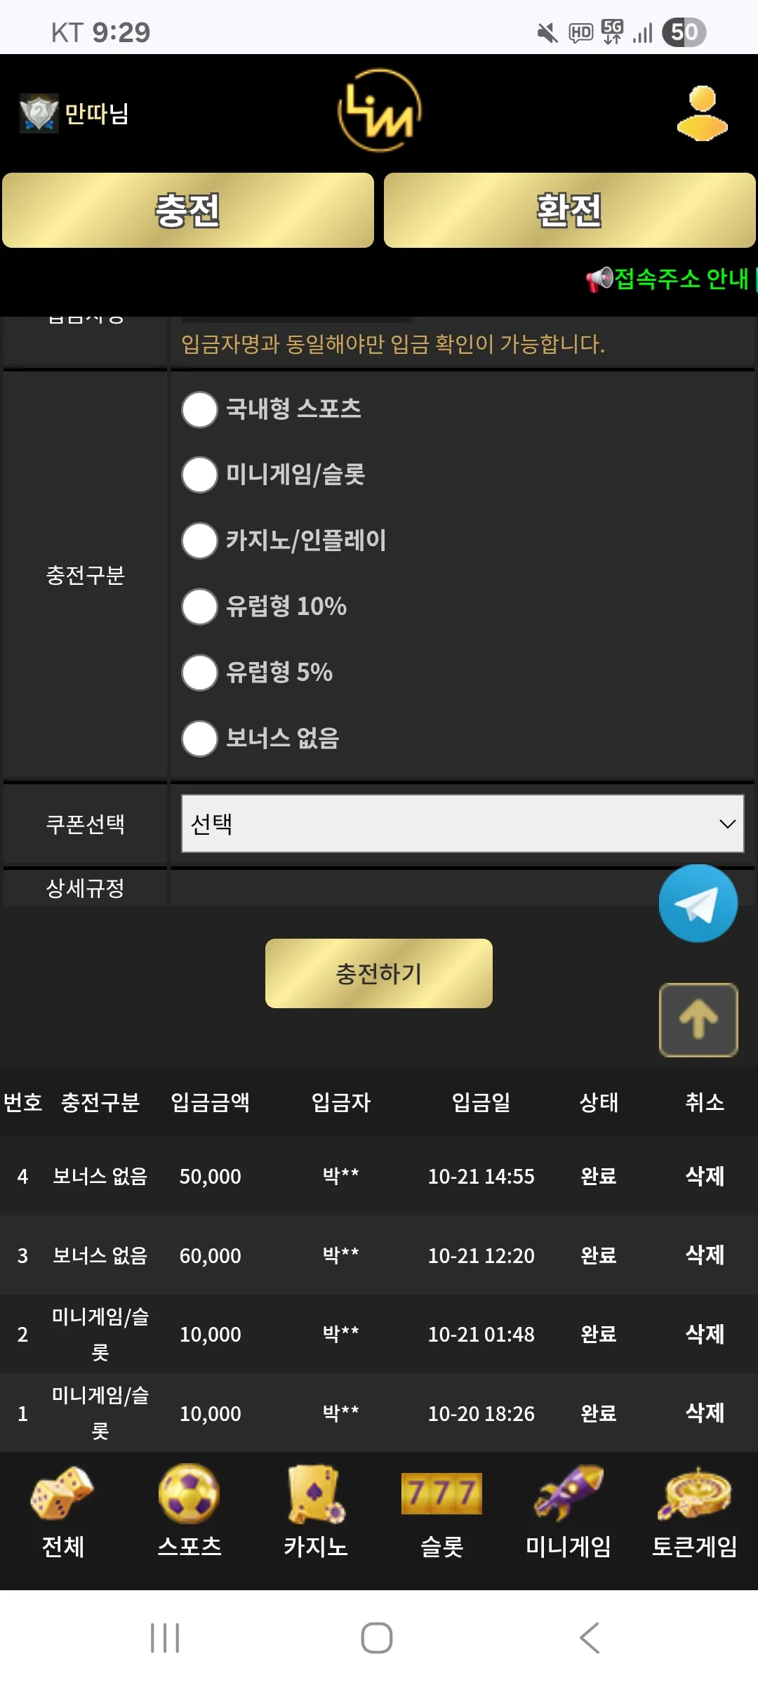Select the 미니게임/슬롯 radio option
758x1685 pixels.
(x=199, y=475)
